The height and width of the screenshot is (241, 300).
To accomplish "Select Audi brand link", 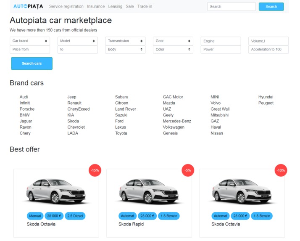I will click(x=24, y=97).
